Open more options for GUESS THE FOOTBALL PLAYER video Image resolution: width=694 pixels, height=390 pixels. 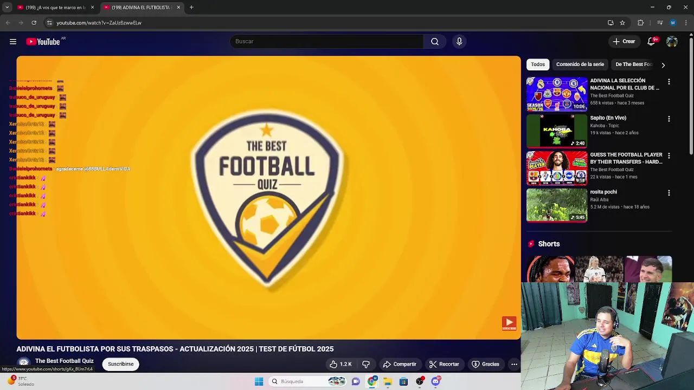669,155
